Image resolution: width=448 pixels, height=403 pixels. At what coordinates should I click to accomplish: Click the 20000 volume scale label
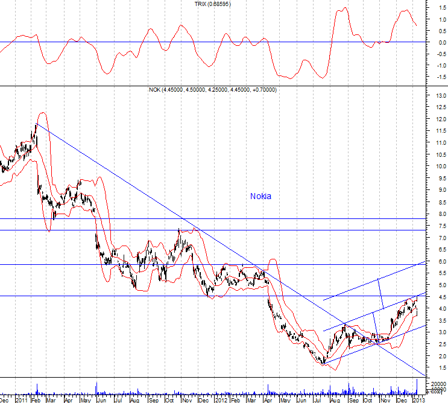(x=438, y=384)
